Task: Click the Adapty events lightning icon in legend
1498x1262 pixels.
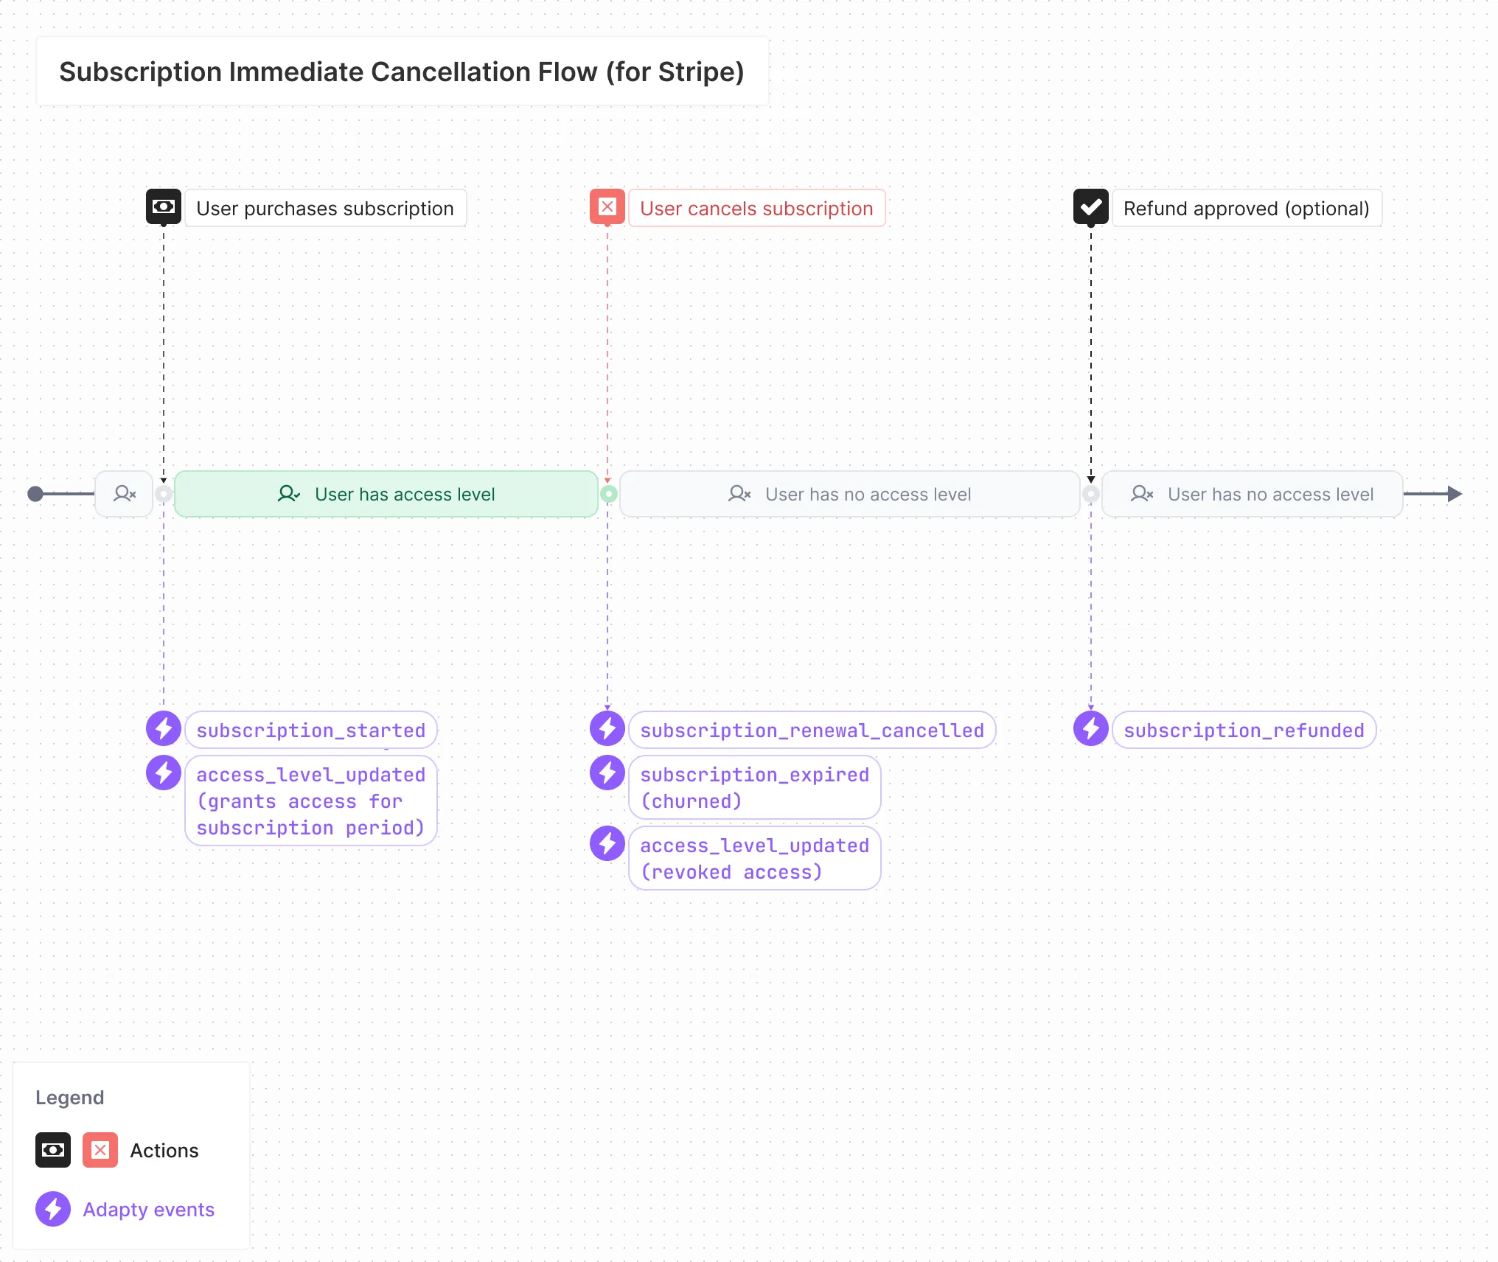Action: tap(53, 1209)
